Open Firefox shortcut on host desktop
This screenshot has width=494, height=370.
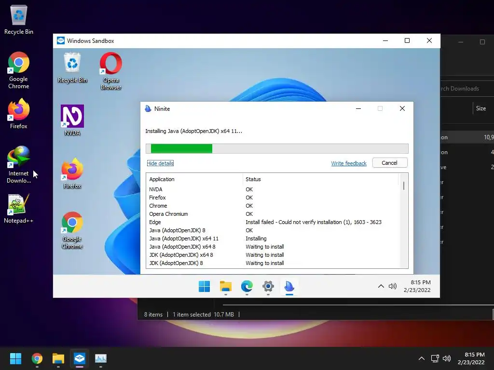coord(19,114)
